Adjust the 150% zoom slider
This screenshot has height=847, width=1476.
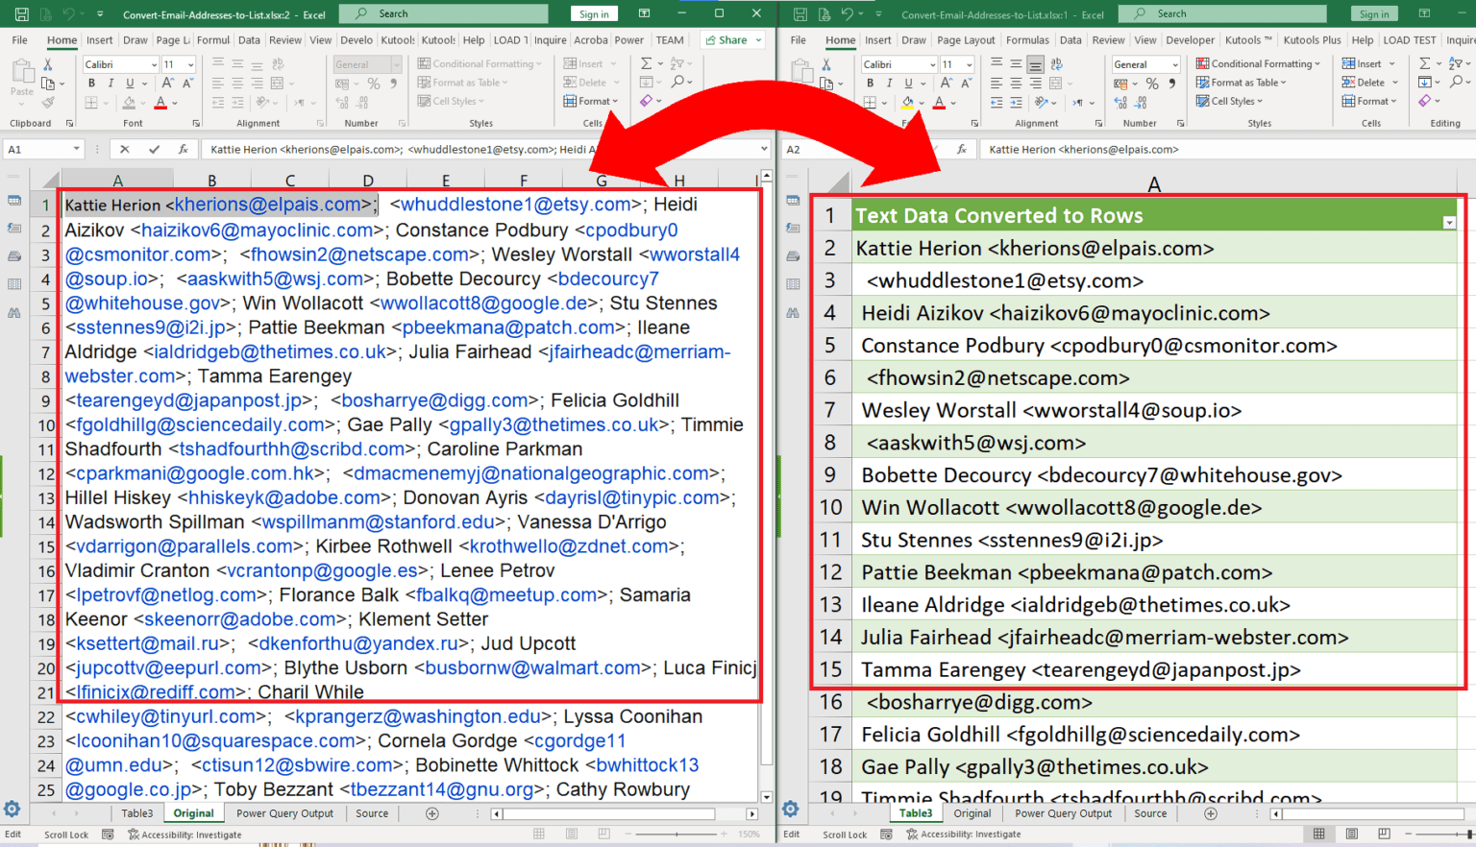point(677,835)
